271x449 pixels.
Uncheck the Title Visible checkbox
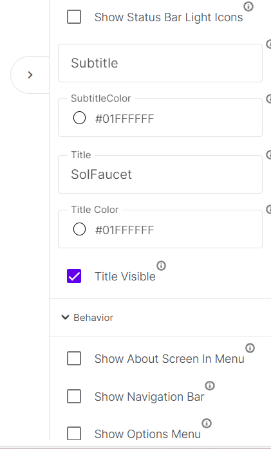point(74,276)
